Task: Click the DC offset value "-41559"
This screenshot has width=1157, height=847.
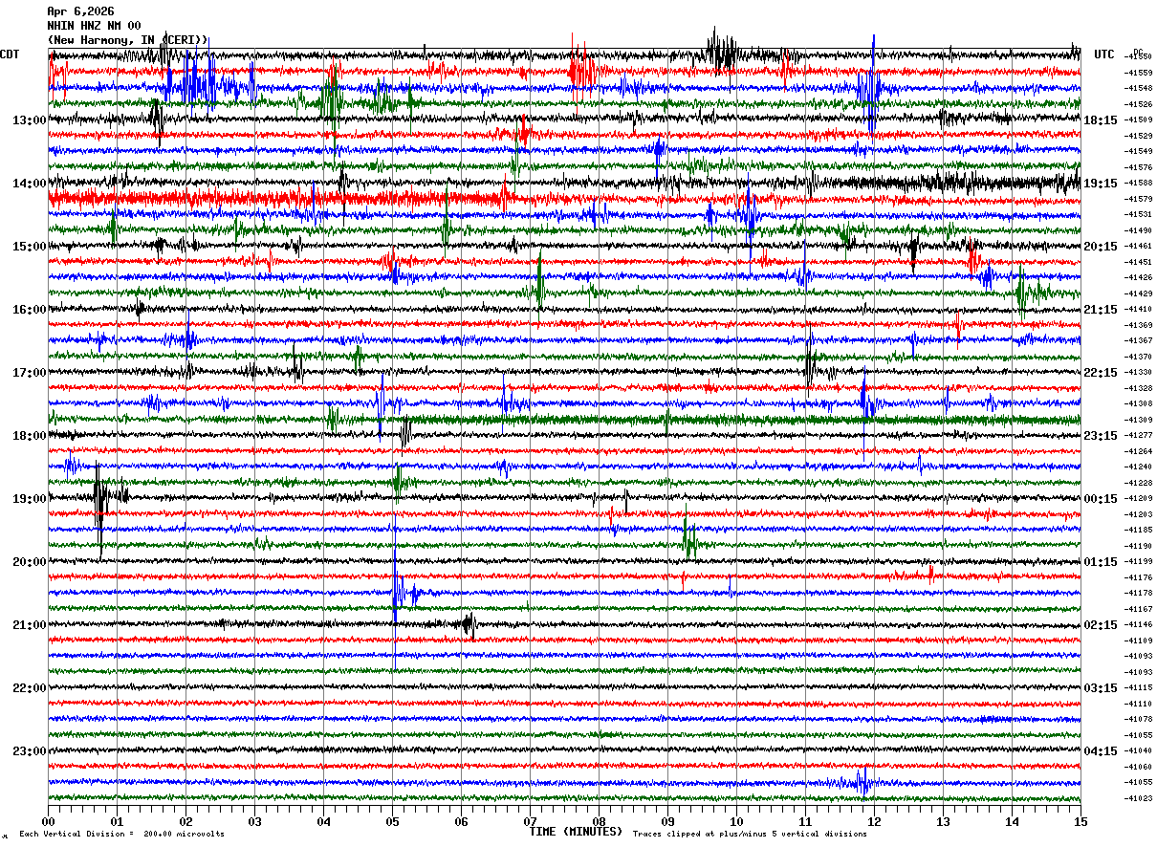Action: pos(1138,73)
